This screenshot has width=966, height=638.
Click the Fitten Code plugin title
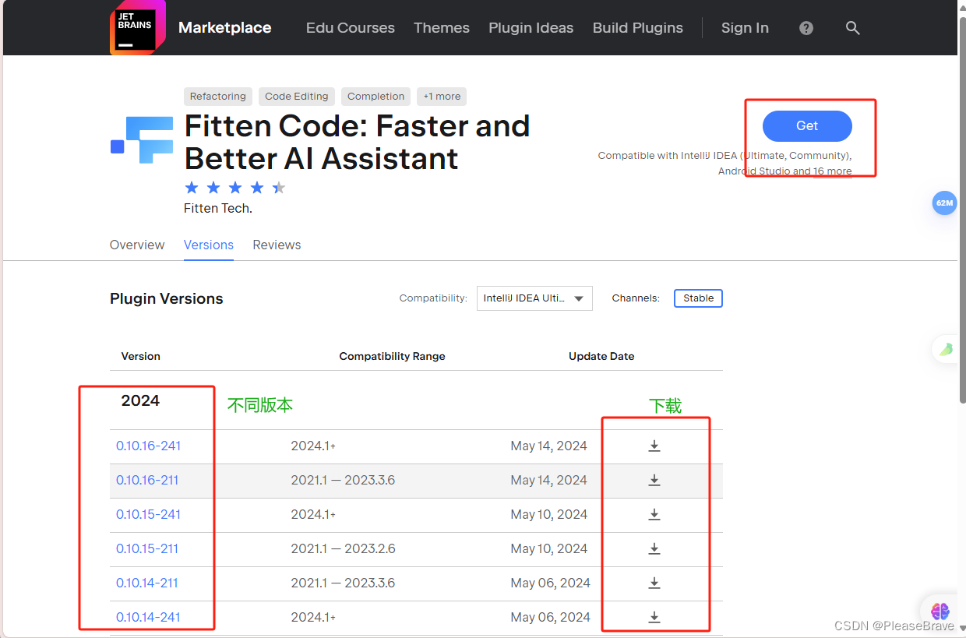click(x=358, y=142)
